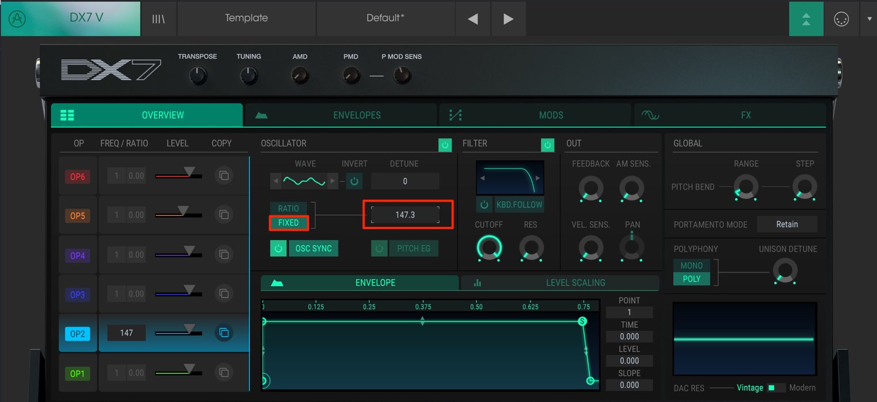Viewport: 877px width, 402px height.
Task: Load previous preset with left arrow
Action: point(473,18)
